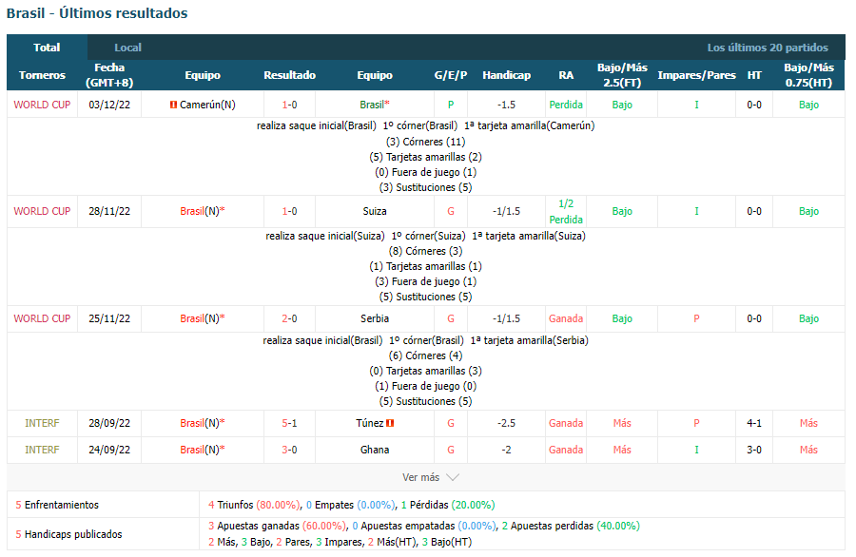Click INTERF in the 24/09/22 row
The image size is (856, 557).
pyautogui.click(x=42, y=451)
